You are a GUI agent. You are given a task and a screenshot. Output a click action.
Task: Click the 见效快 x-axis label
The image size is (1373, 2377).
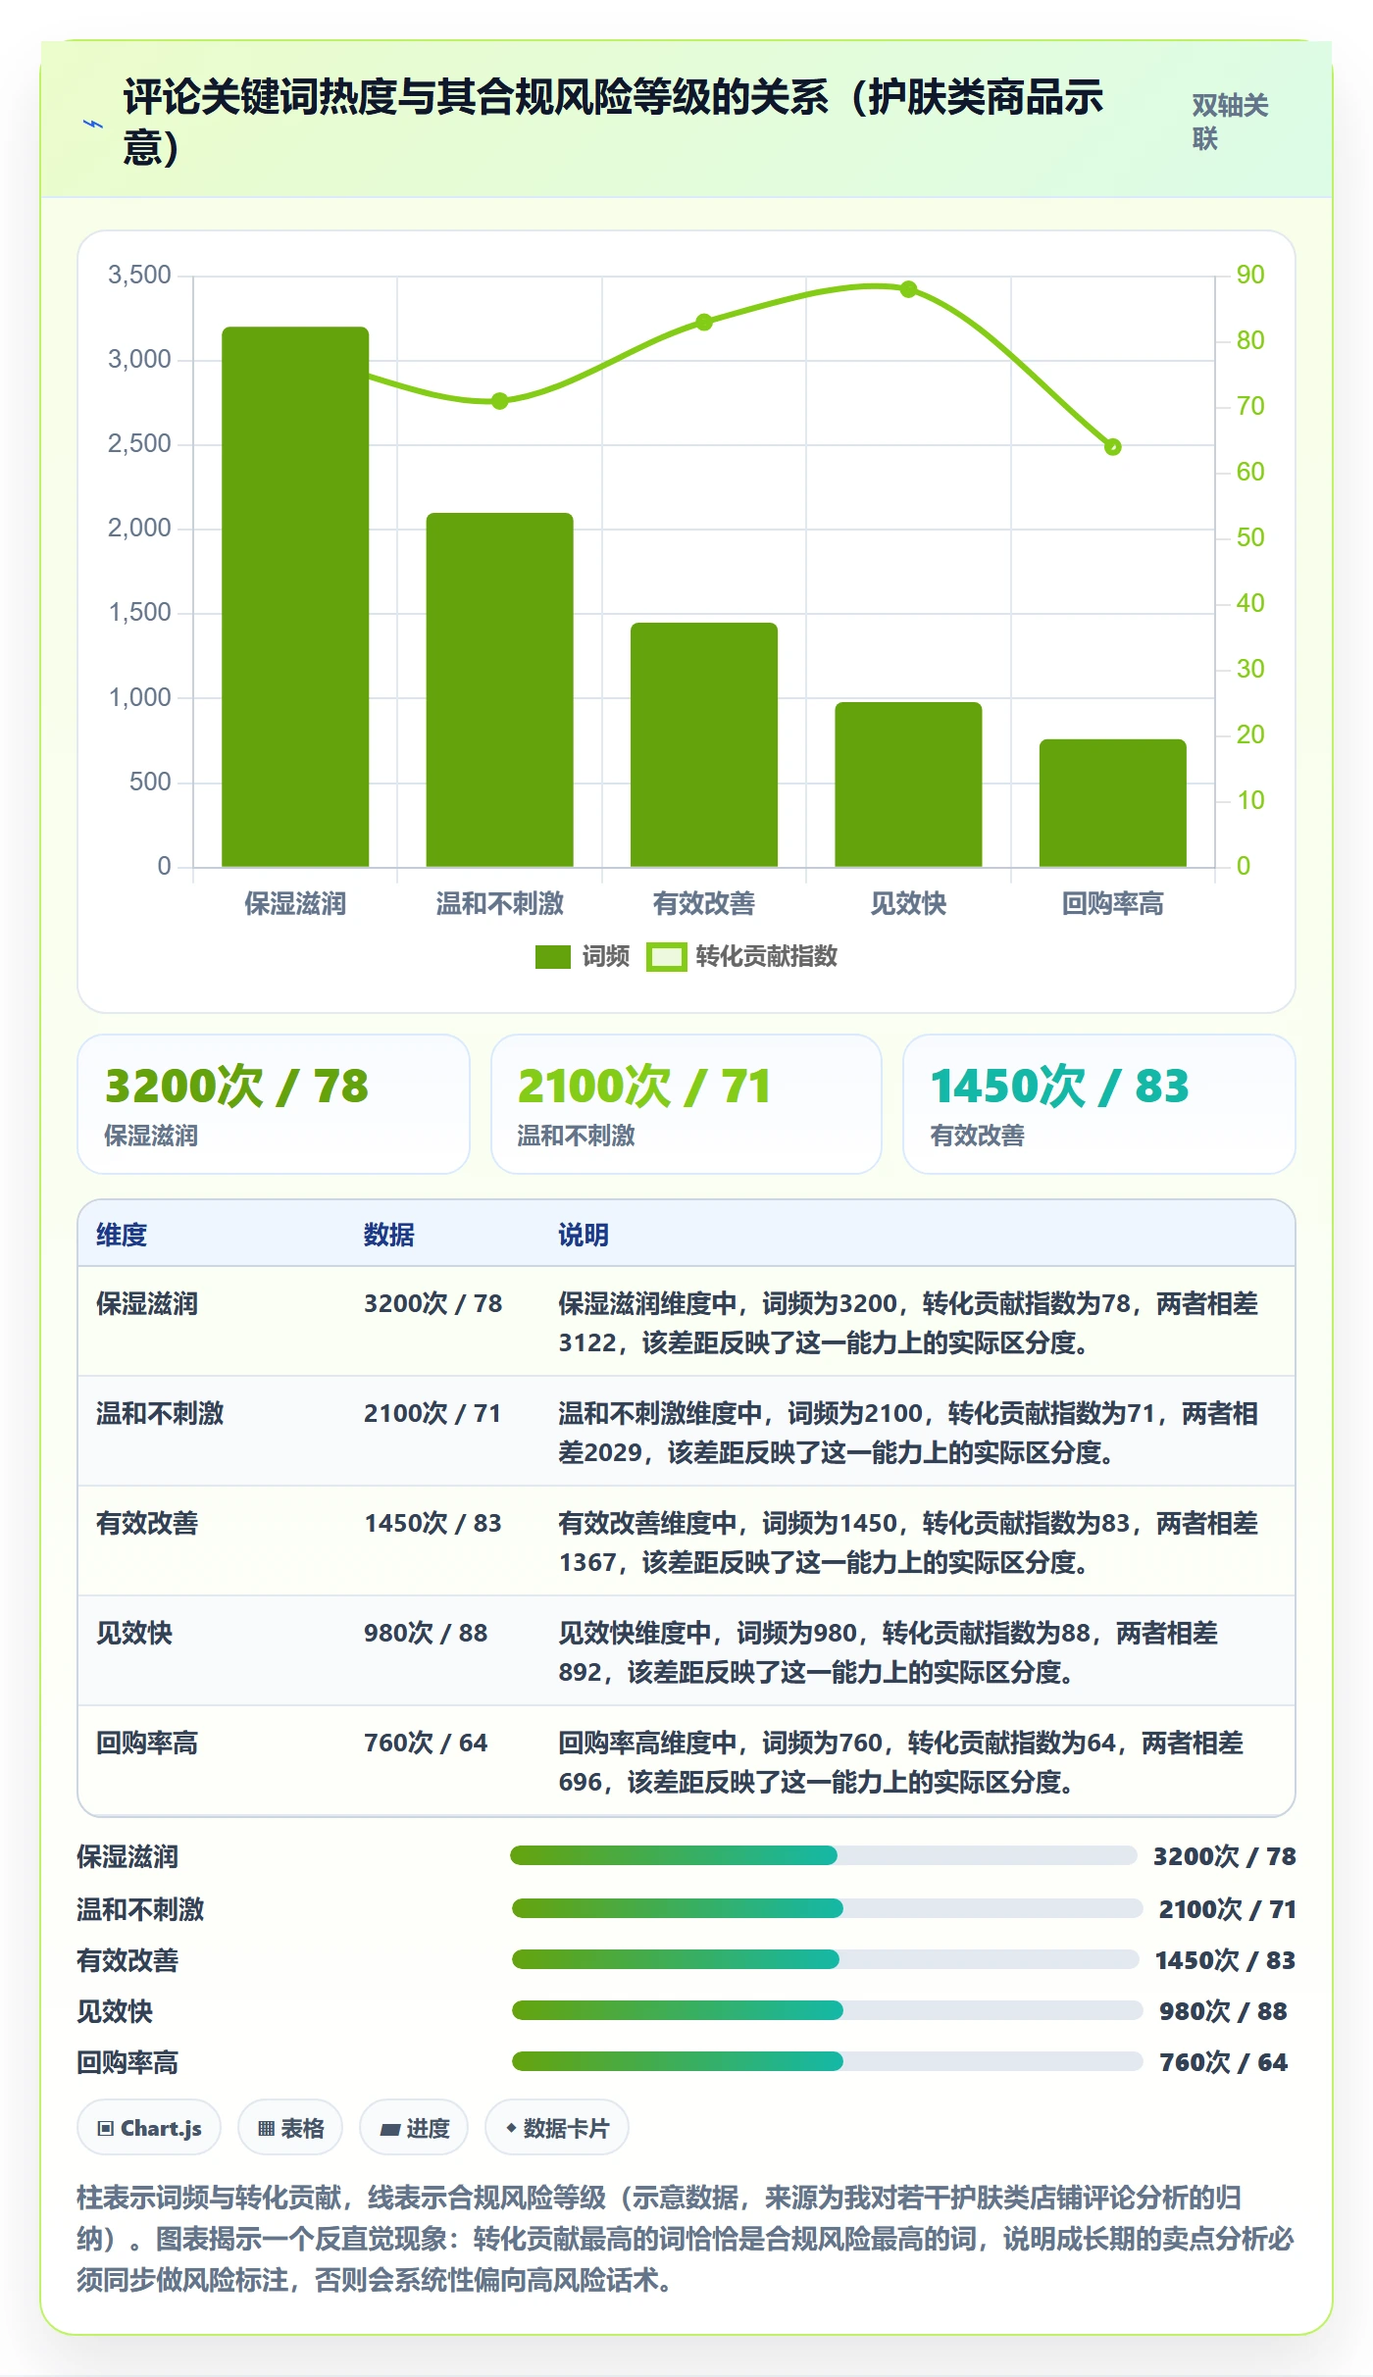[908, 903]
